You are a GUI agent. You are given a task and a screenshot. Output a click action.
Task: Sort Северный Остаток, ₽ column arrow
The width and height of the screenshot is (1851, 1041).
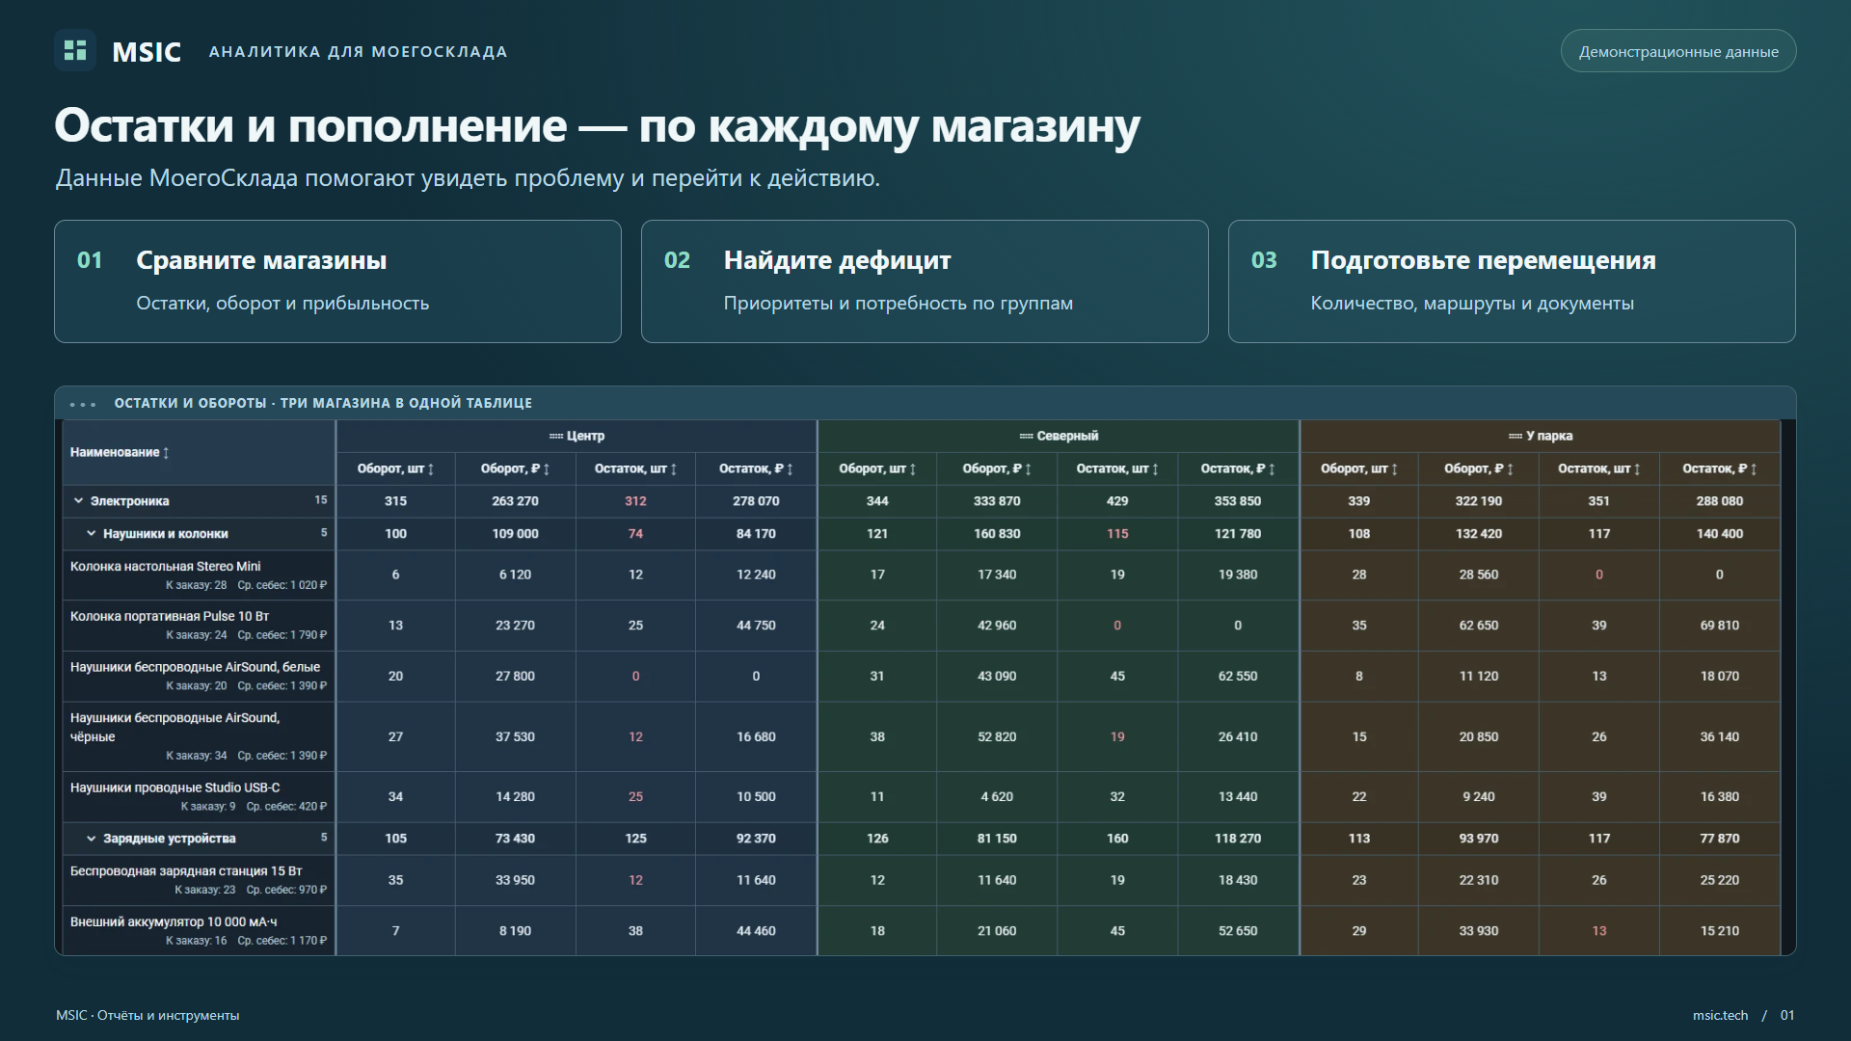1272,469
